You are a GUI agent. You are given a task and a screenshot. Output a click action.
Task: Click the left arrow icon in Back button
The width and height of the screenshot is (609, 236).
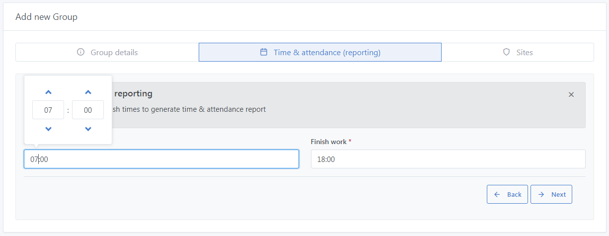(x=497, y=194)
